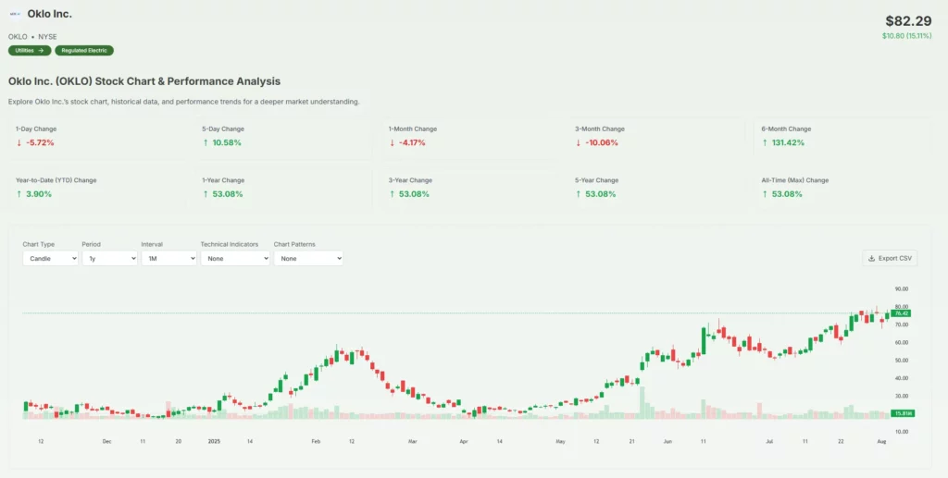Click the green 76.42 price label on chart axis
The width and height of the screenshot is (948, 478).
pos(901,314)
